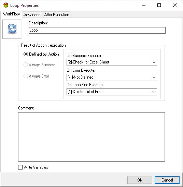Viewport: 183px width, 187px height.
Task: Open the Advanced tab
Action: pyautogui.click(x=32, y=15)
